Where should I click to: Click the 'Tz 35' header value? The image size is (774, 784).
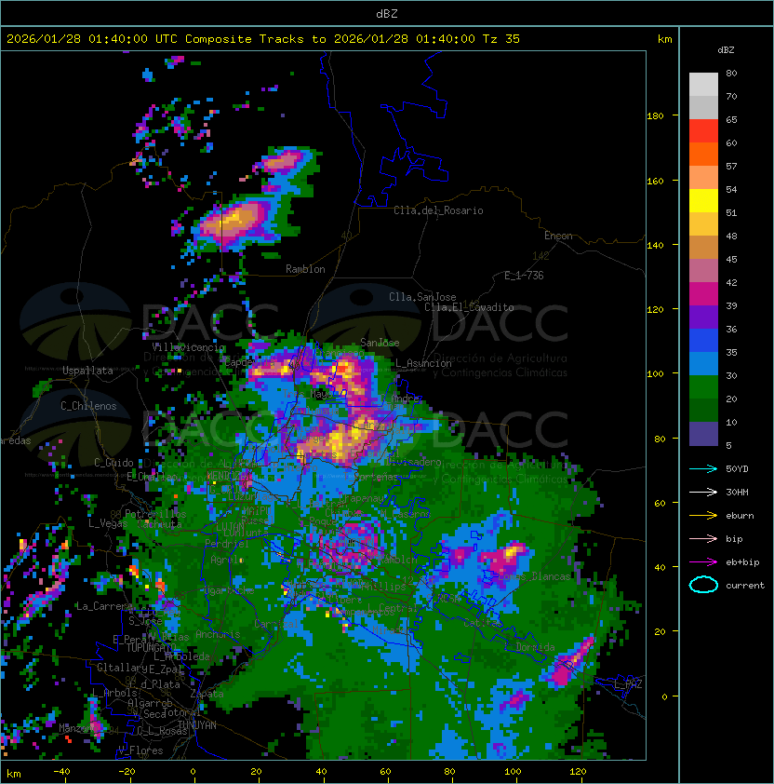pyautogui.click(x=501, y=39)
